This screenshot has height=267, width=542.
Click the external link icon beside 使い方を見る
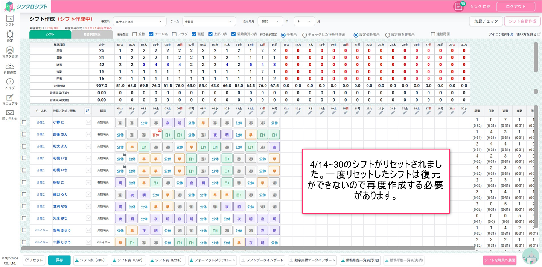click(x=539, y=35)
